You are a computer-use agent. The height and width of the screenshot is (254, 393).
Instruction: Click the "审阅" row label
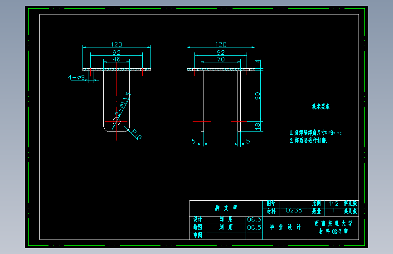pyautogui.click(x=198, y=235)
